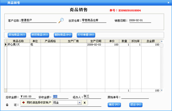Click the magnifier icon to search customers
This screenshot has height=111, width=172.
tap(61, 20)
